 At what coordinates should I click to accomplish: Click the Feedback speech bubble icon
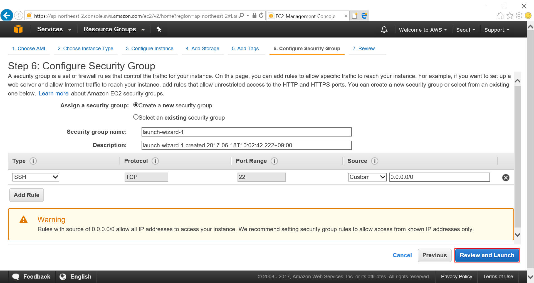point(16,277)
